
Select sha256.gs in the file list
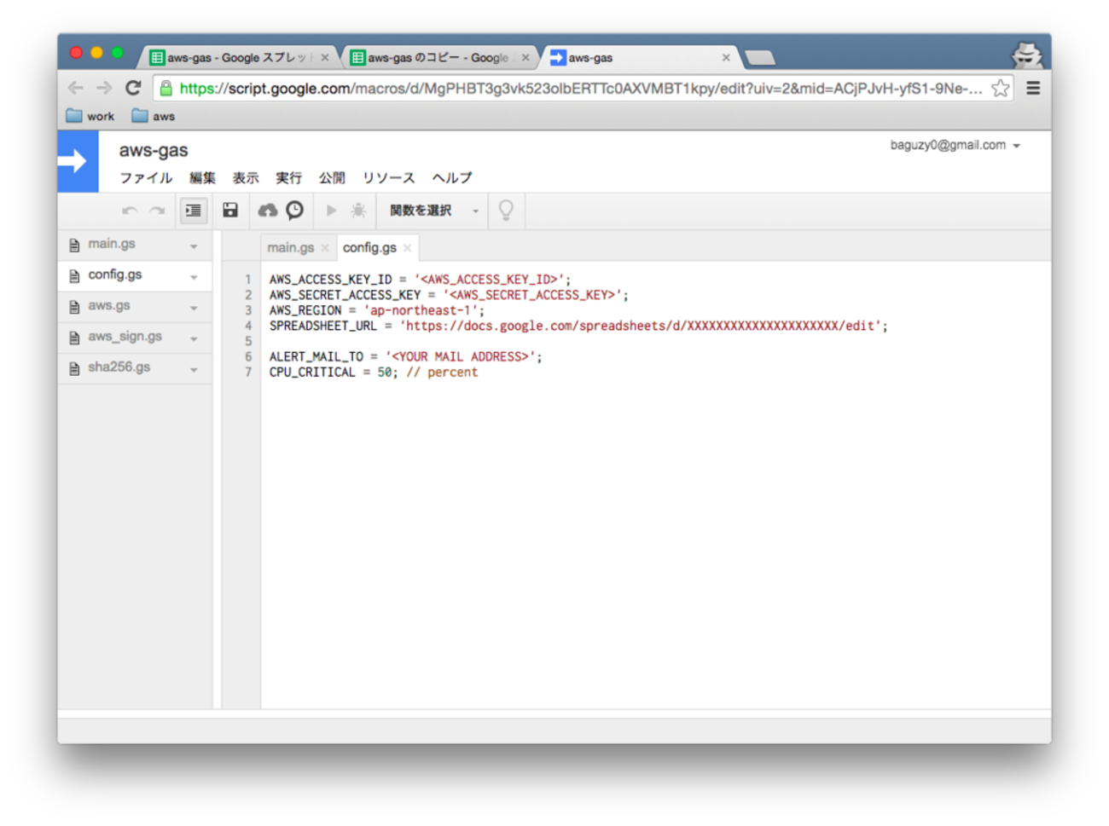pyautogui.click(x=119, y=367)
